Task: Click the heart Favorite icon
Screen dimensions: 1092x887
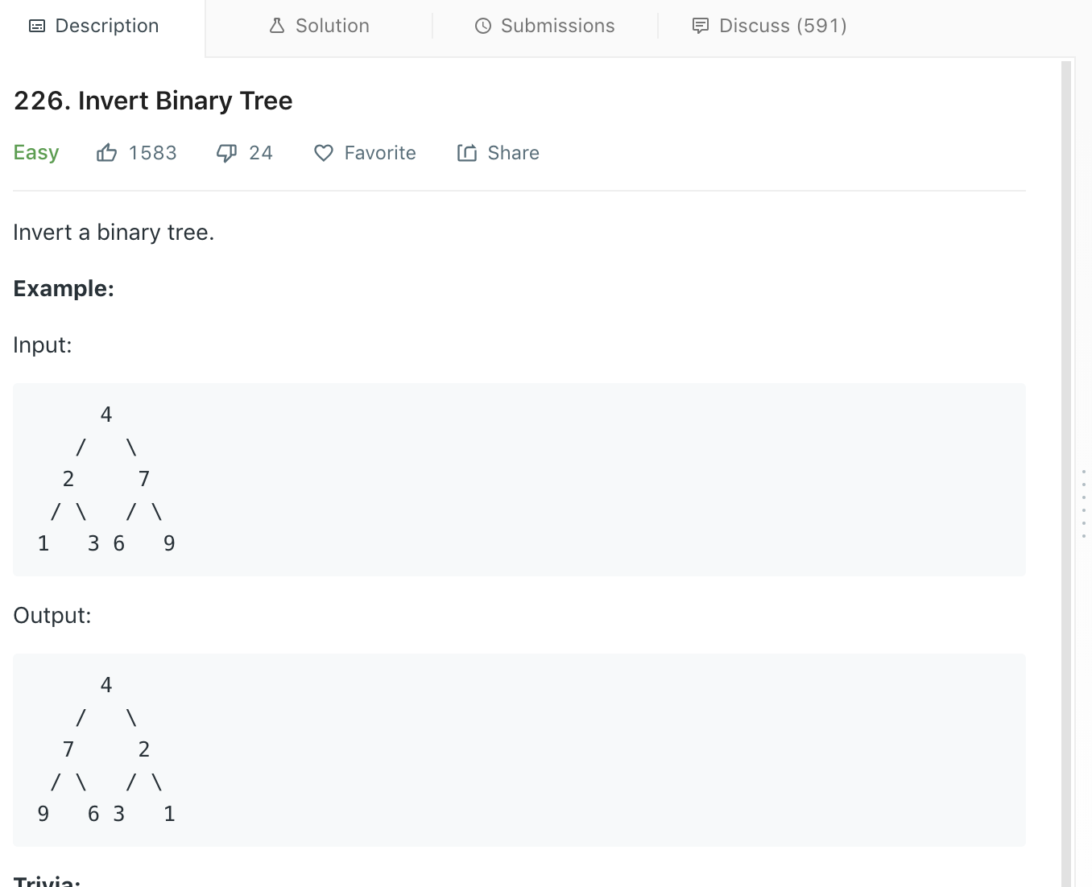Action: [324, 153]
